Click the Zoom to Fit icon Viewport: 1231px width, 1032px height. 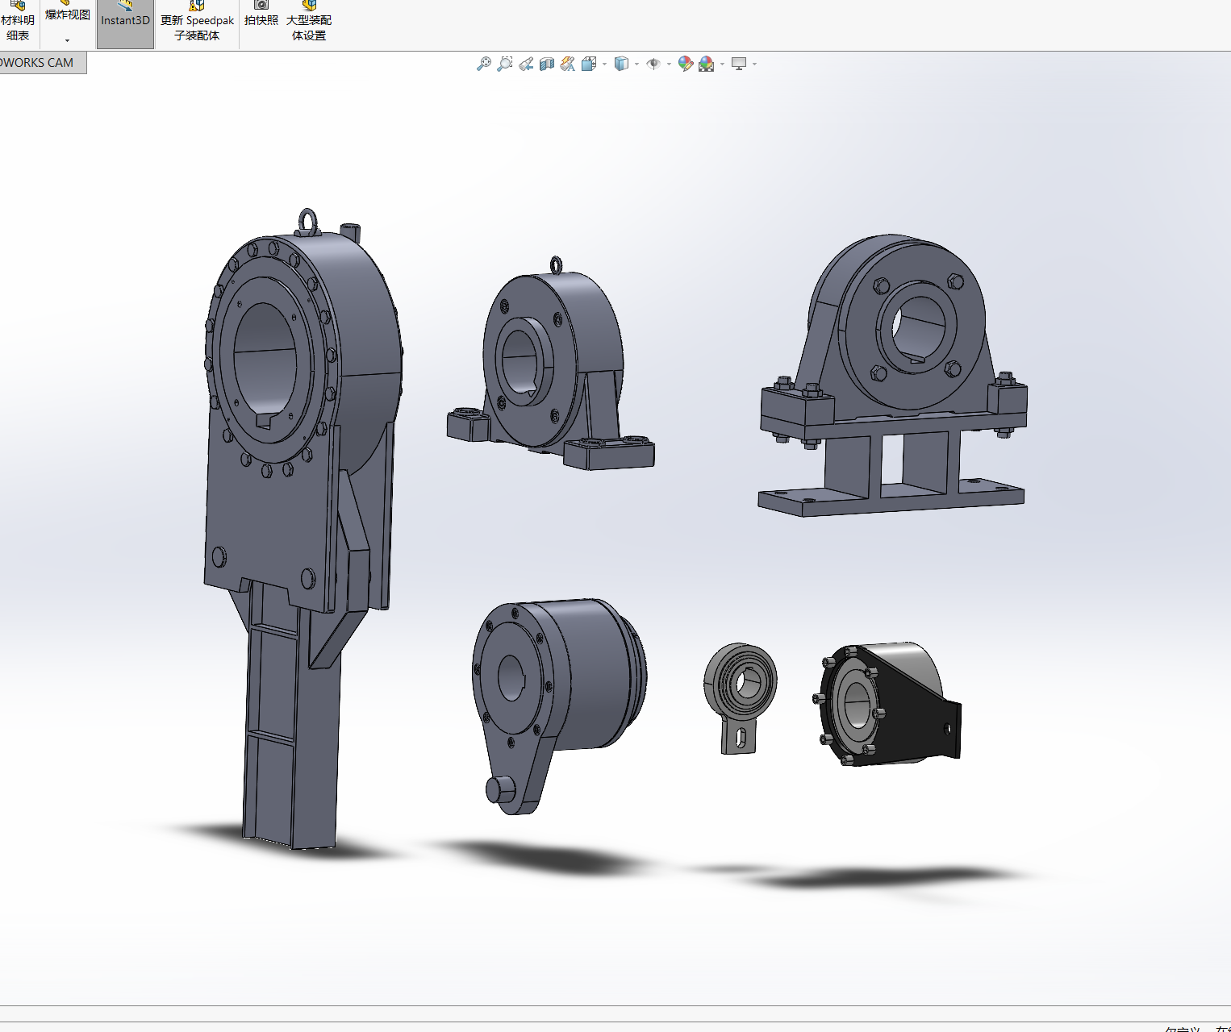(484, 64)
